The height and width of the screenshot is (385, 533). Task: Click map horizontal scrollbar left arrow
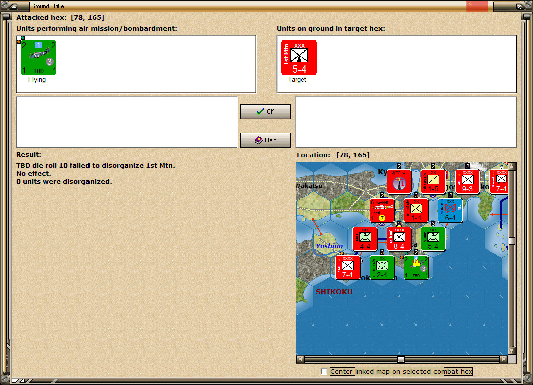click(x=300, y=359)
